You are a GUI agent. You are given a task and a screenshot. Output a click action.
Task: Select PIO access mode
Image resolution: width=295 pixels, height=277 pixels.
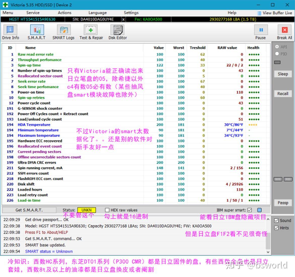[x=277, y=54]
